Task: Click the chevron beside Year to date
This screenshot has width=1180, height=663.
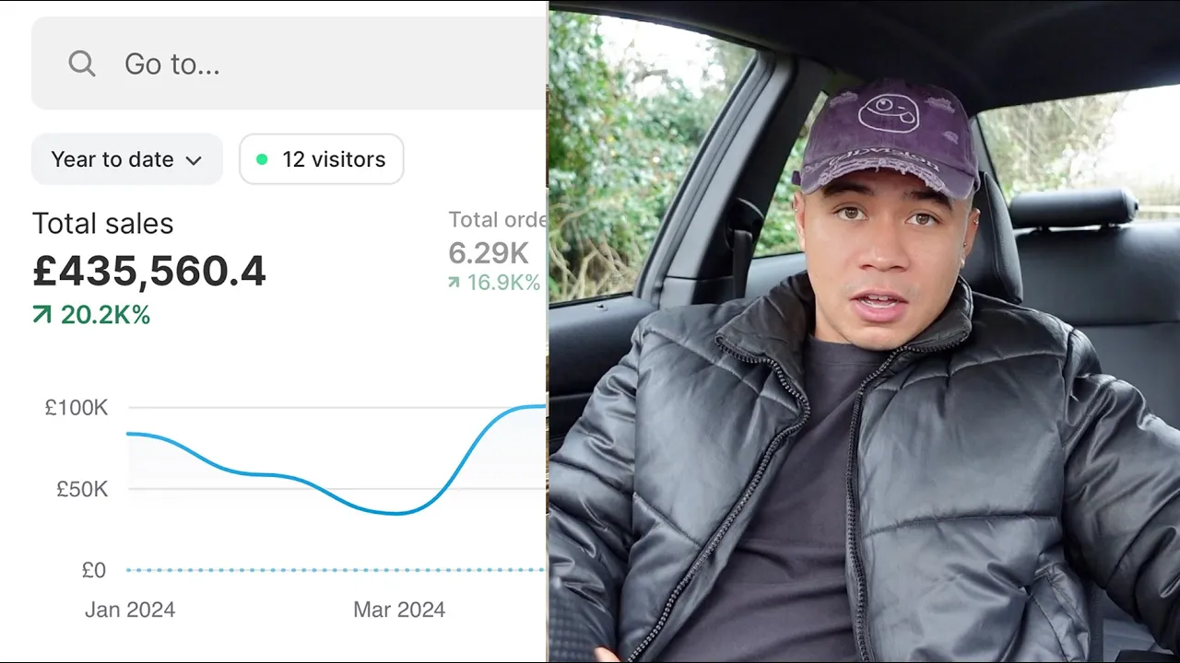Action: 194,160
